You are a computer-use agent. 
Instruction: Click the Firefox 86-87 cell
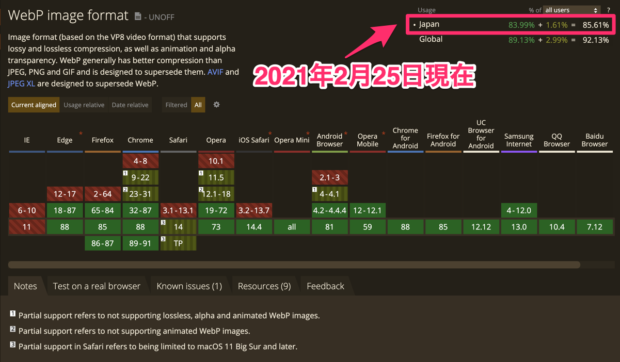[x=102, y=243]
